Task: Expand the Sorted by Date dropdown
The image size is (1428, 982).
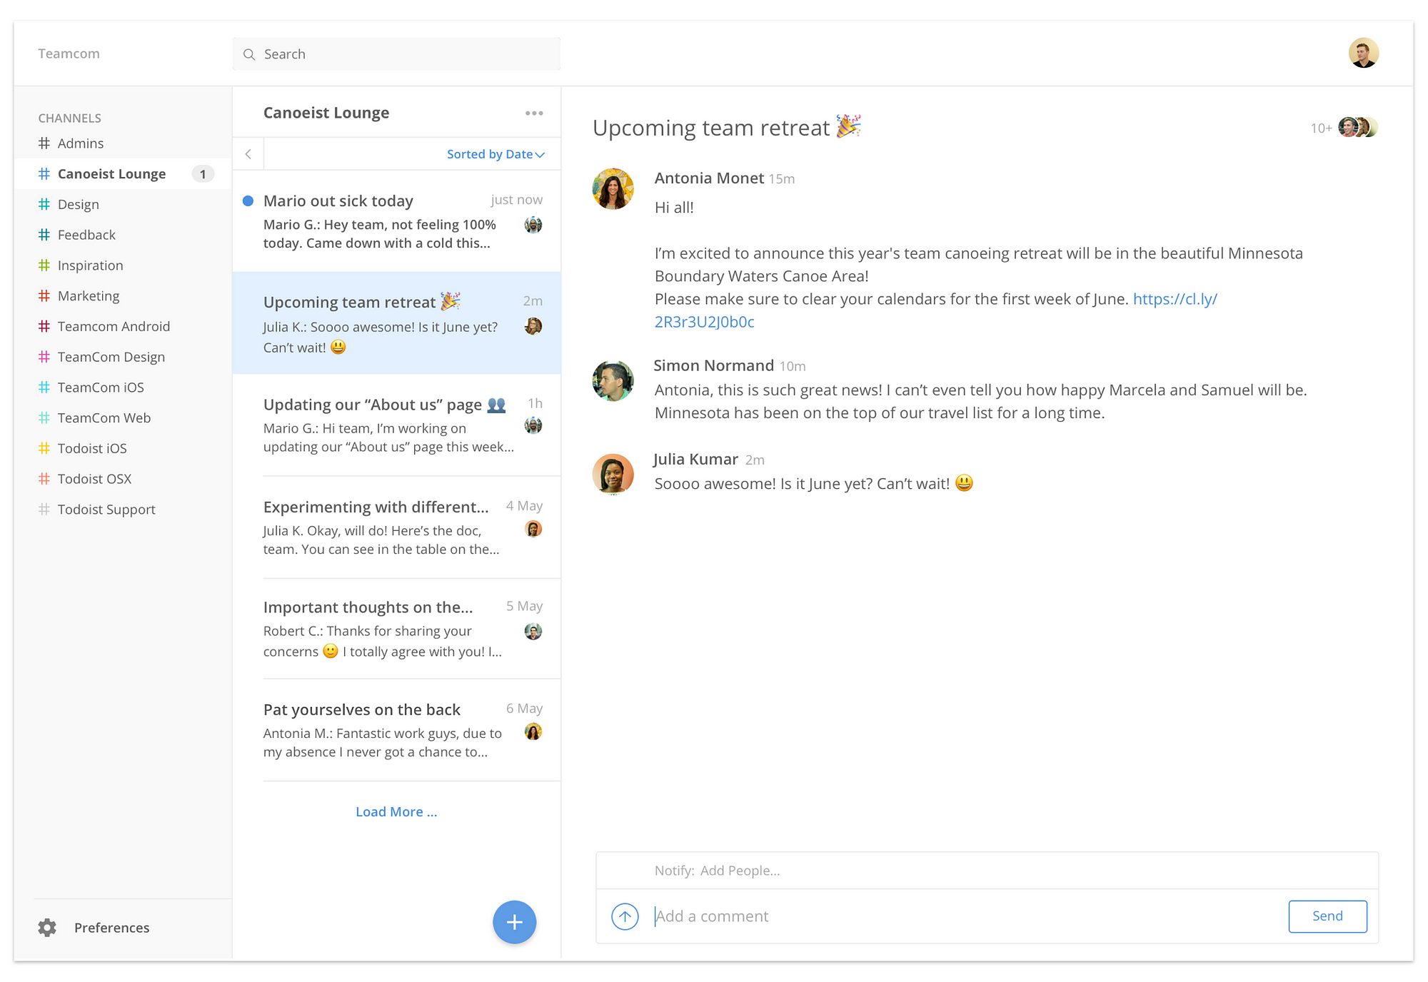Action: [495, 153]
